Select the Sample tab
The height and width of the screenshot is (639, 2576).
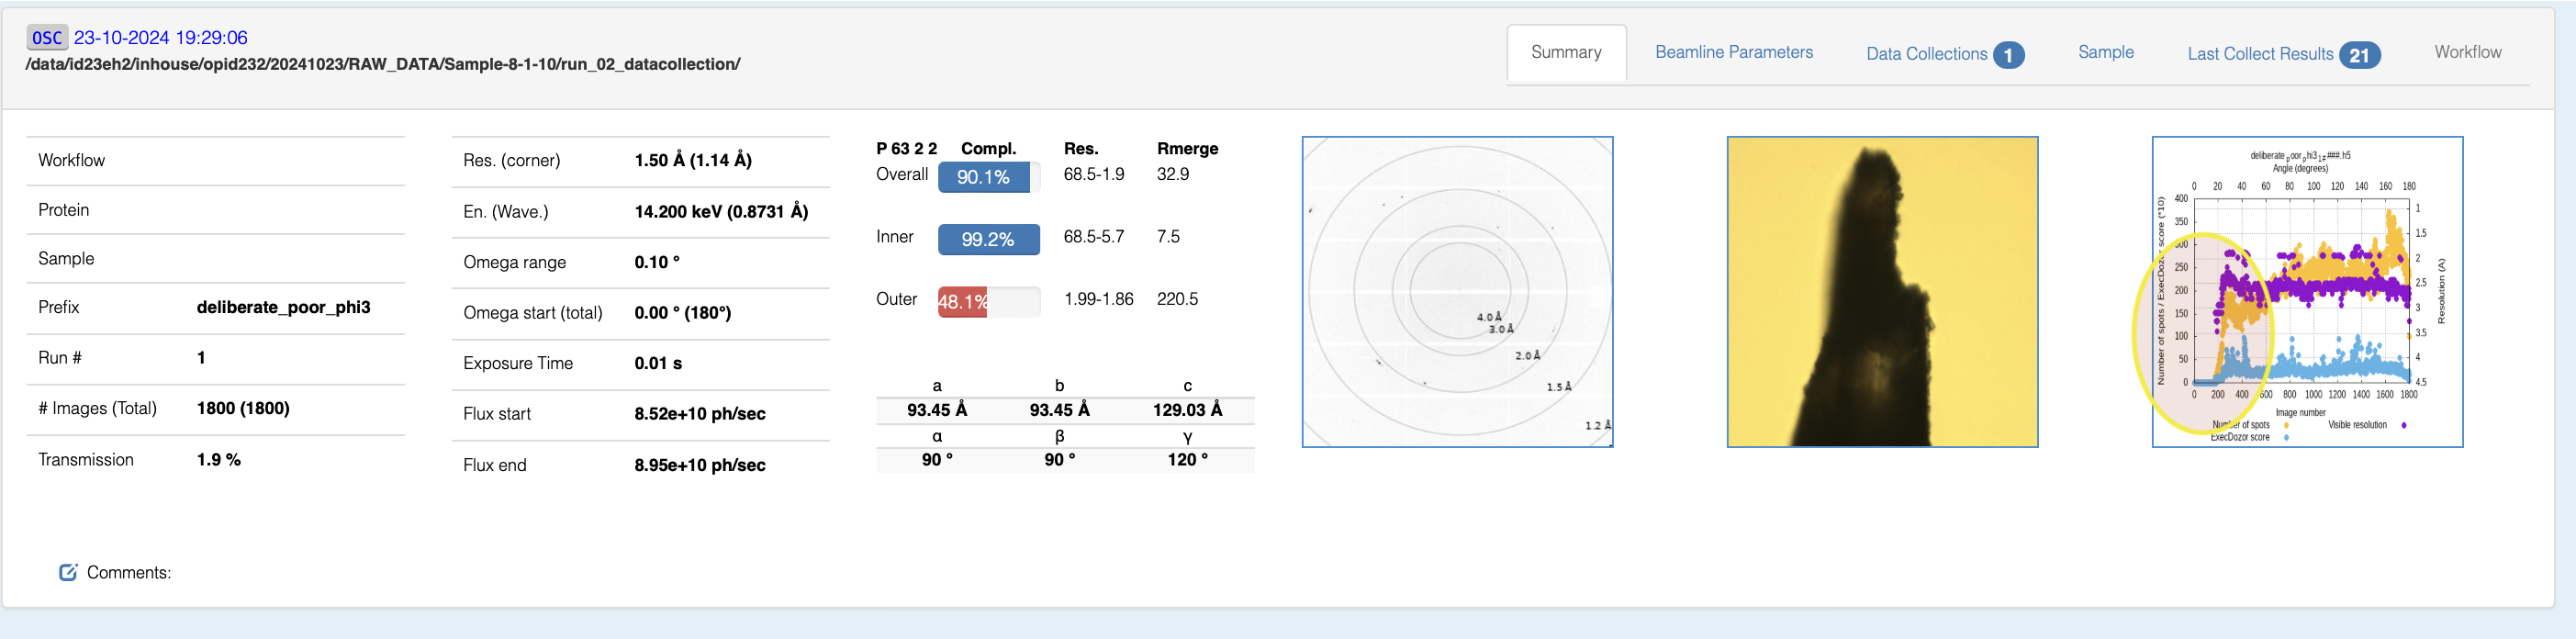(x=2105, y=52)
